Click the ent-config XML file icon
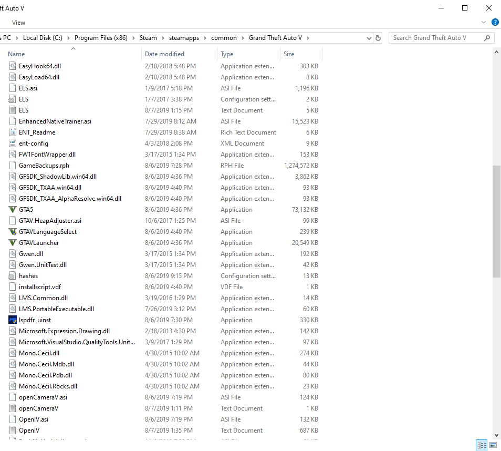The width and height of the screenshot is (501, 451). [x=13, y=143]
